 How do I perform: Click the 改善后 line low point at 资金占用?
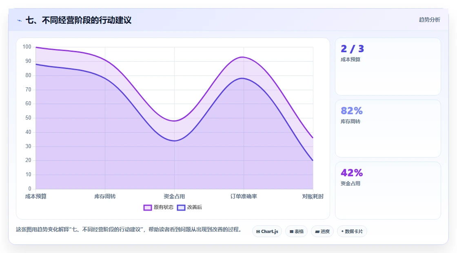(x=174, y=141)
